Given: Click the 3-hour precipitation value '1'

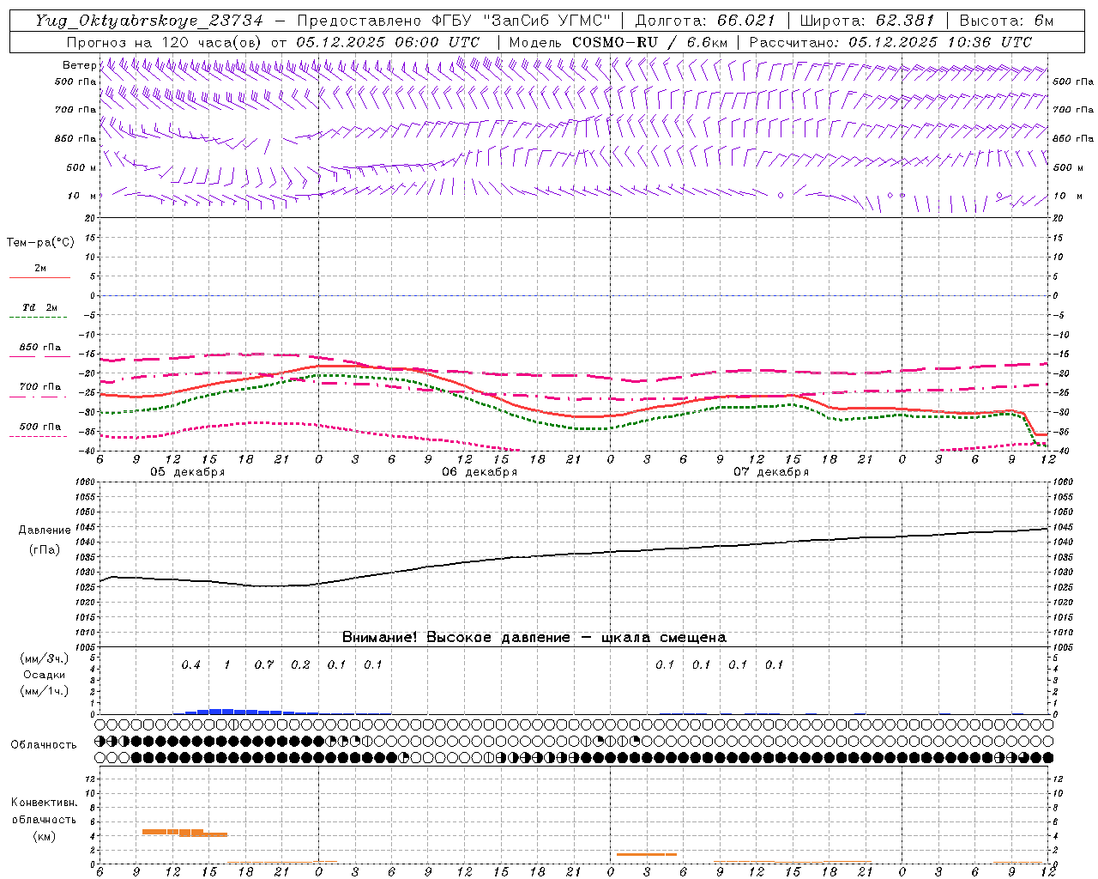Looking at the screenshot, I should click(x=227, y=664).
